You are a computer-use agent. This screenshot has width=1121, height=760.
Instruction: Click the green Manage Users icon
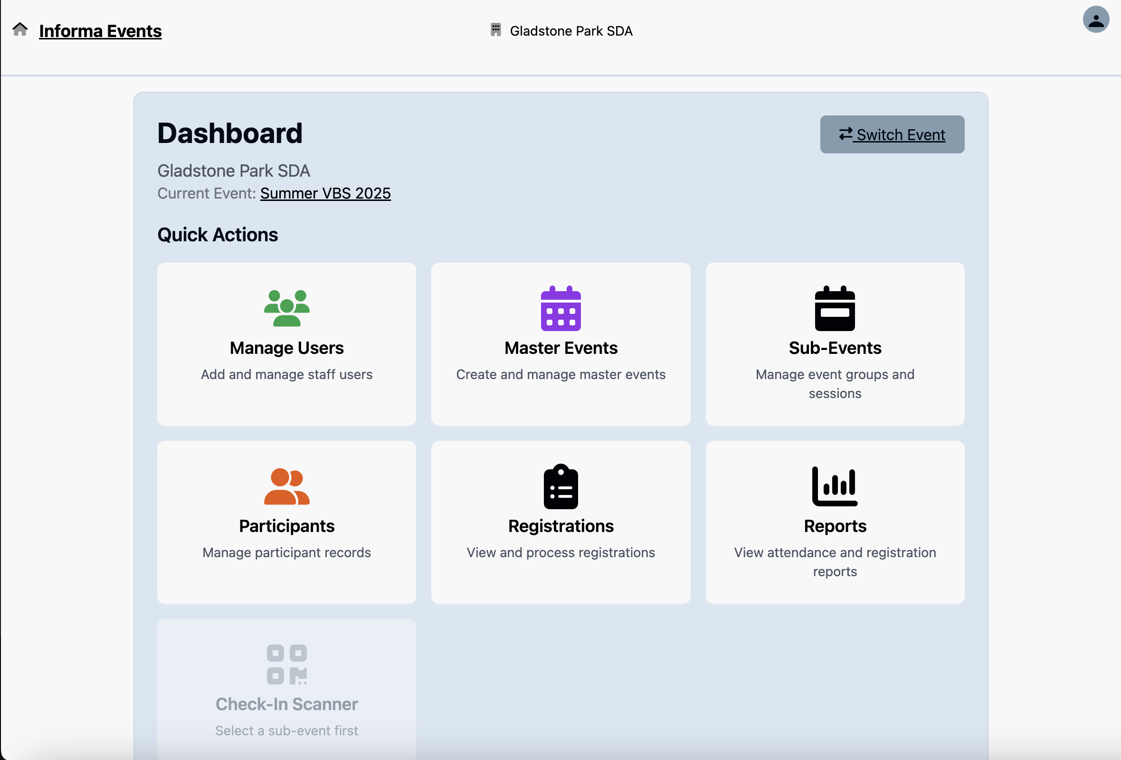pyautogui.click(x=286, y=308)
